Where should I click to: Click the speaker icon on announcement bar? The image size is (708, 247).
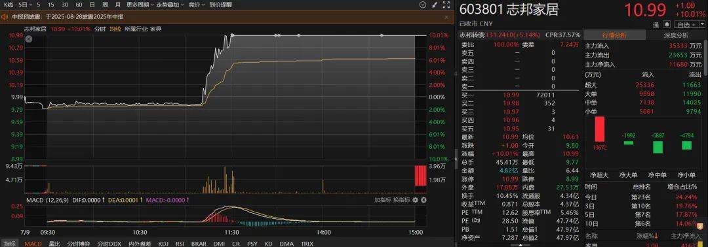[5, 16]
